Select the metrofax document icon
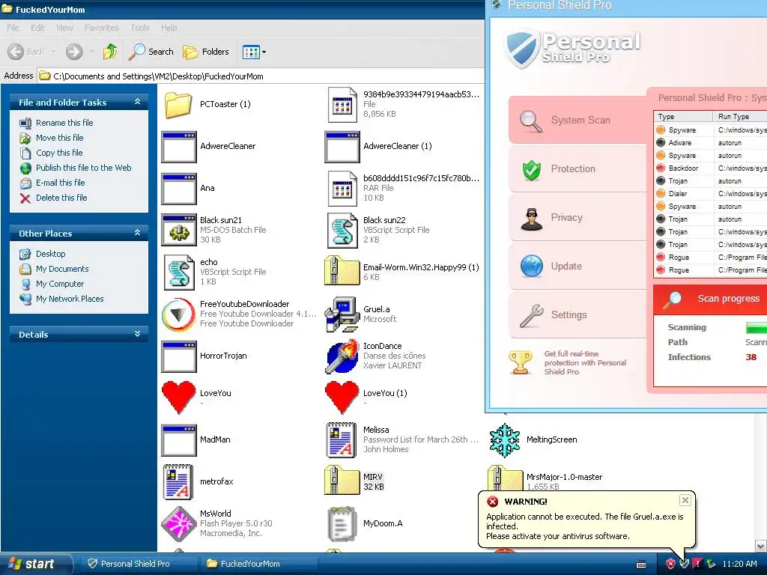 [x=178, y=482]
